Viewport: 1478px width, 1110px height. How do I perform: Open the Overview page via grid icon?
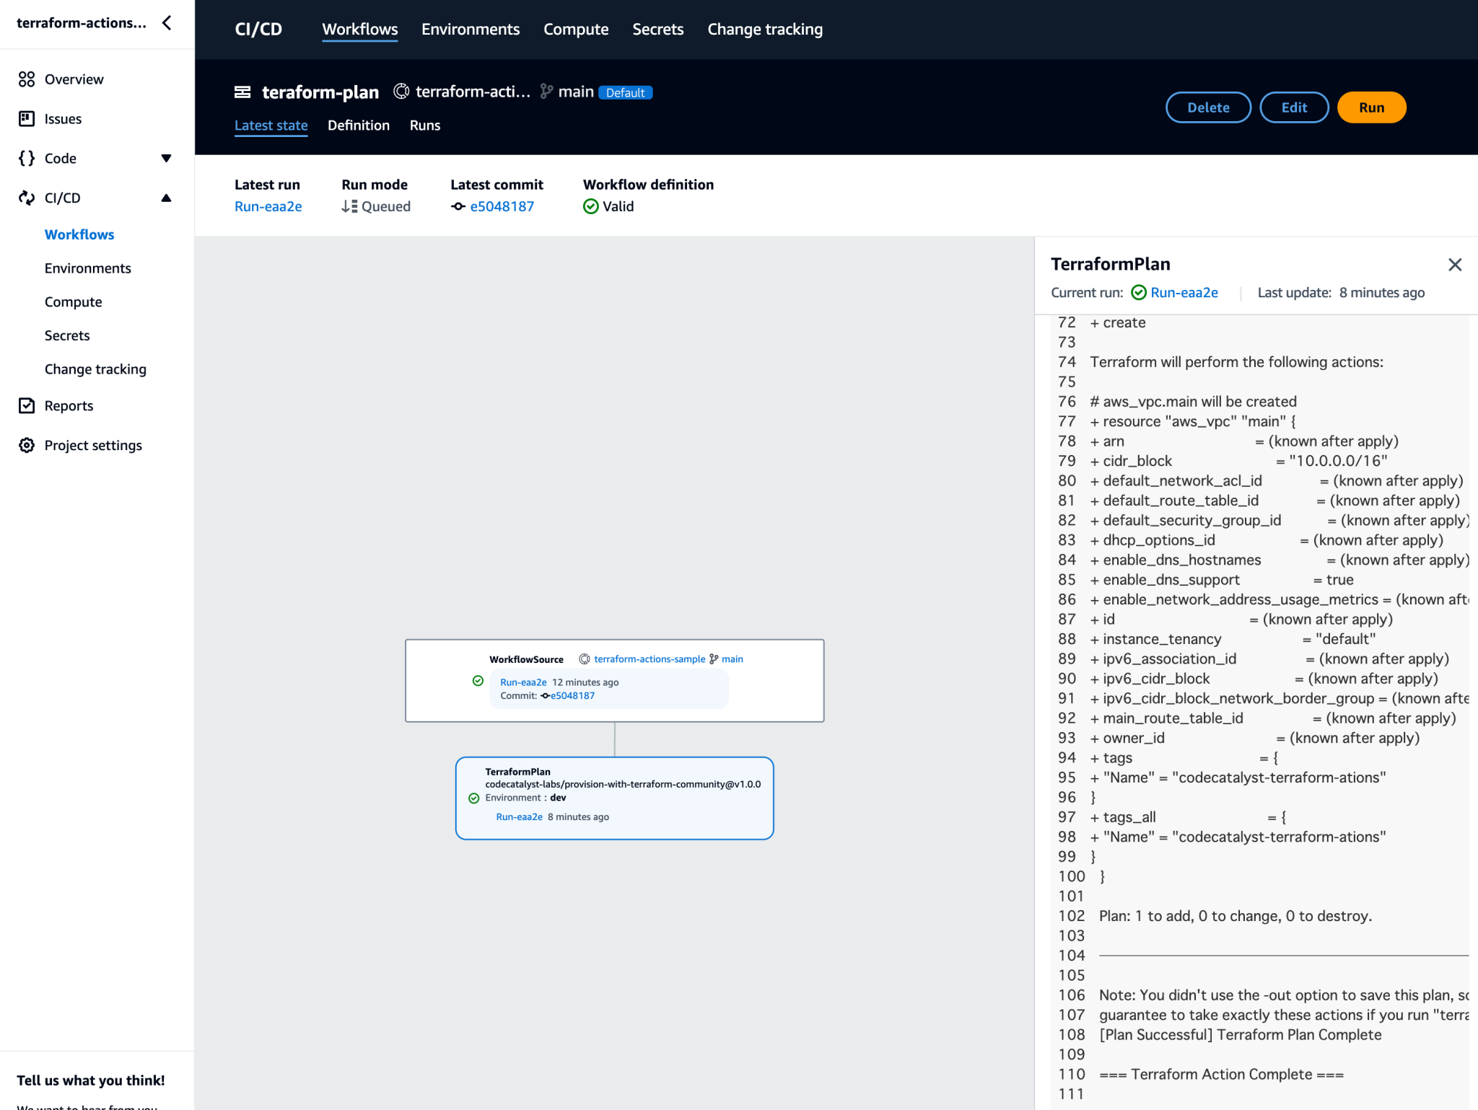click(27, 79)
